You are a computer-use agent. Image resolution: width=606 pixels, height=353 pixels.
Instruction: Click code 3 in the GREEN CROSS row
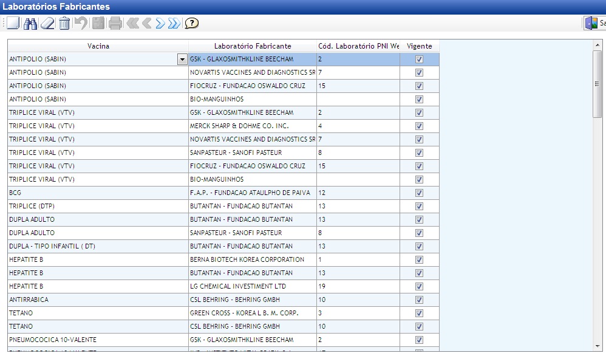pyautogui.click(x=358, y=313)
